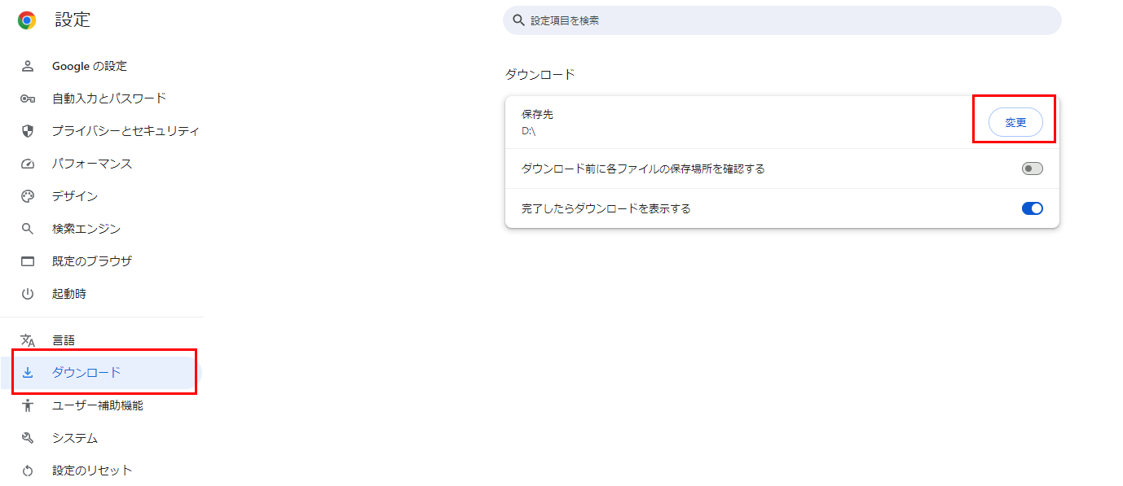This screenshot has width=1123, height=486.
Task: Click the Chrome logo icon
Action: tap(27, 20)
